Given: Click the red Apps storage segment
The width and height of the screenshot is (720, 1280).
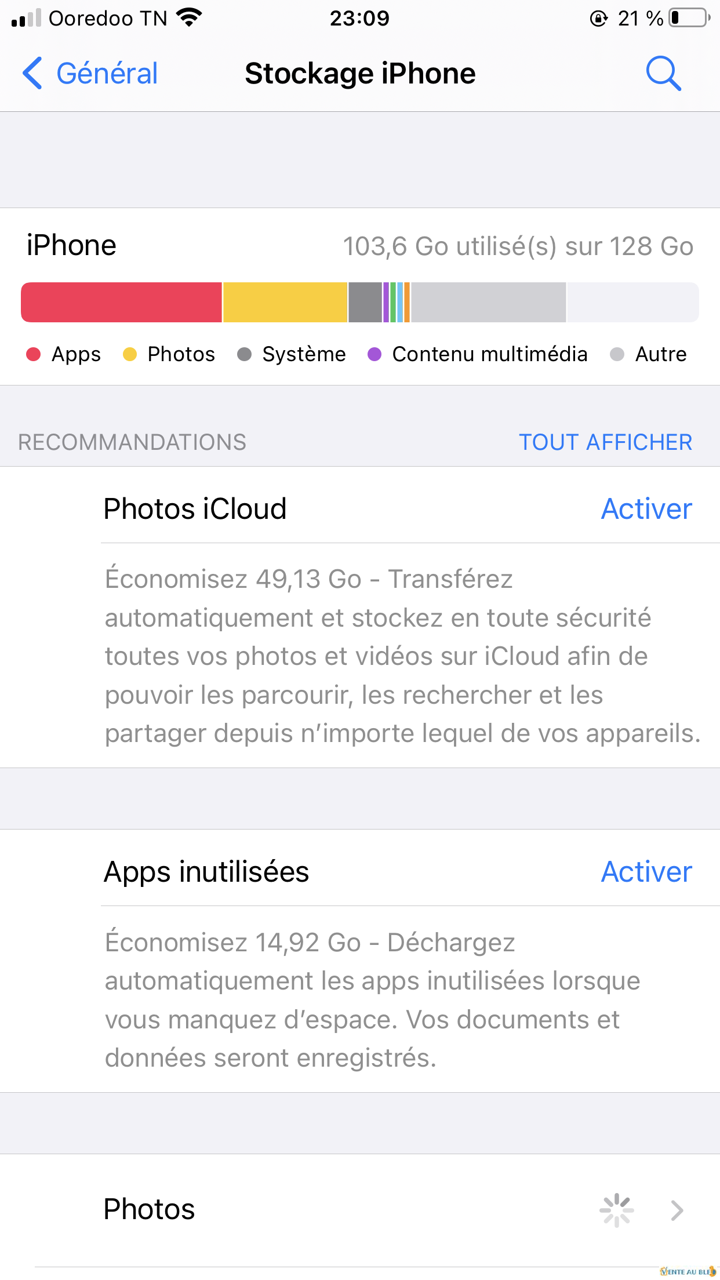Looking at the screenshot, I should (x=122, y=302).
